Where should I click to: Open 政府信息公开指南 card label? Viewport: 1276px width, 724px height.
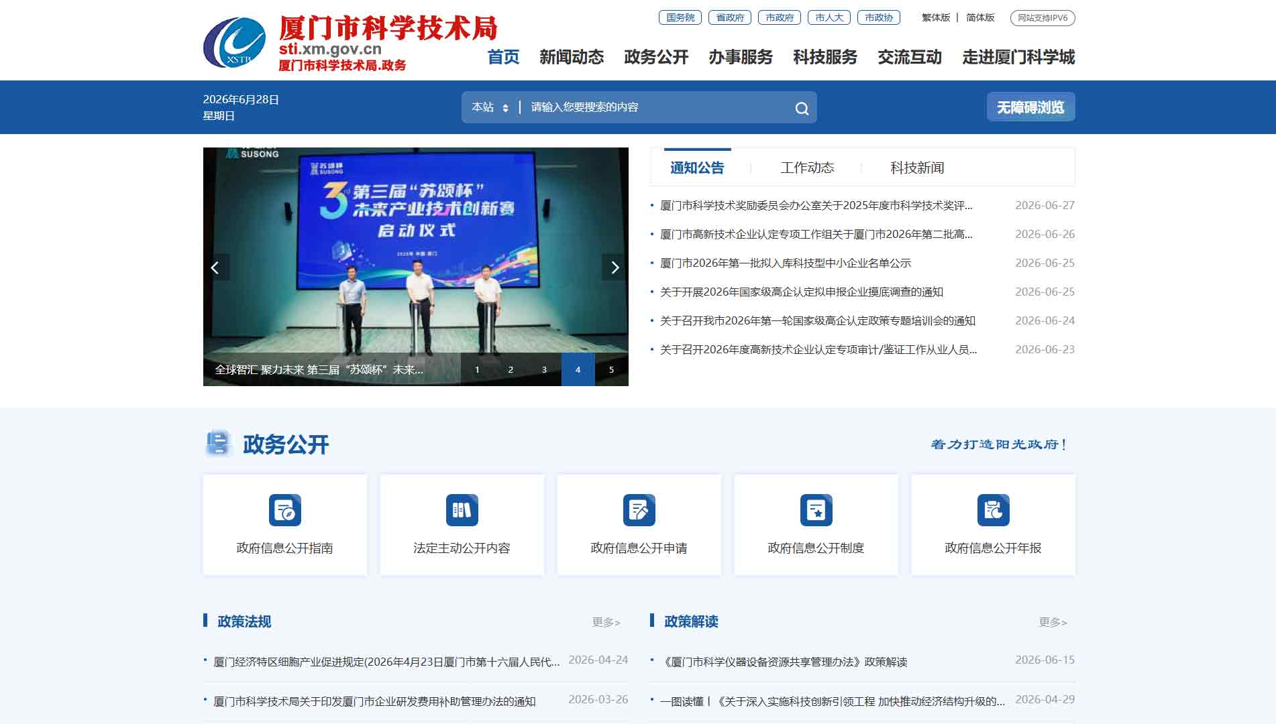coord(284,548)
